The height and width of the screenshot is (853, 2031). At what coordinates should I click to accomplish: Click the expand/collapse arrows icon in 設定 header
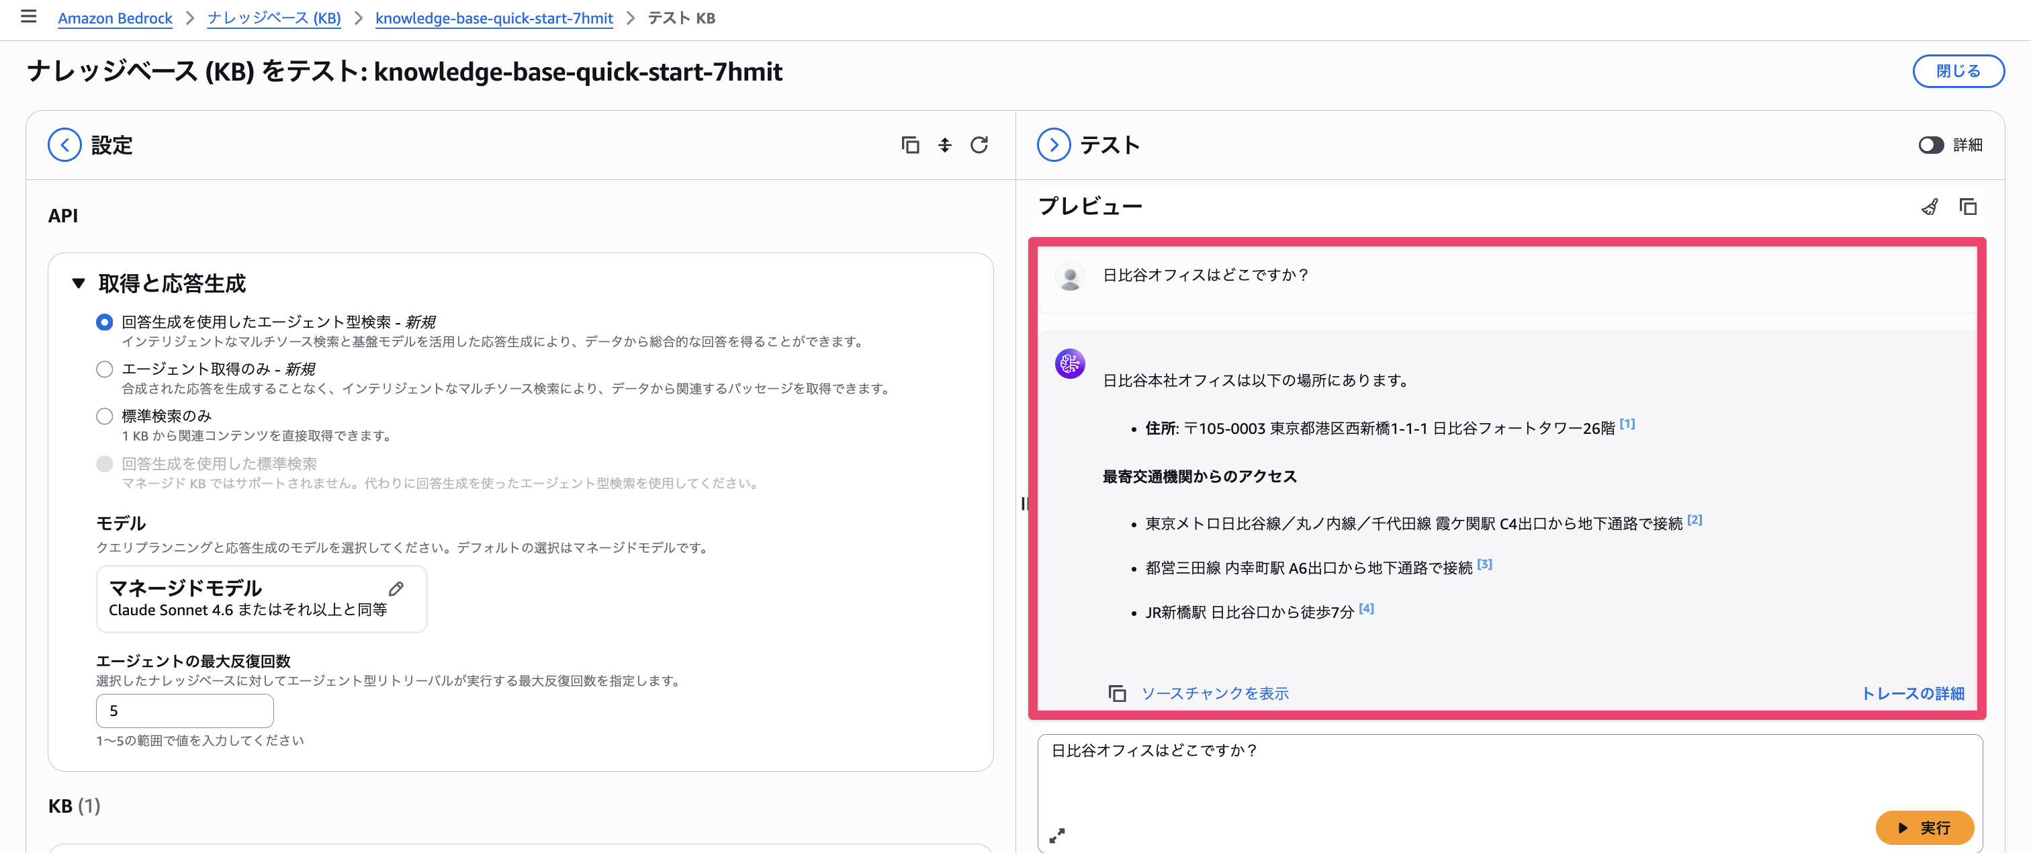(944, 145)
